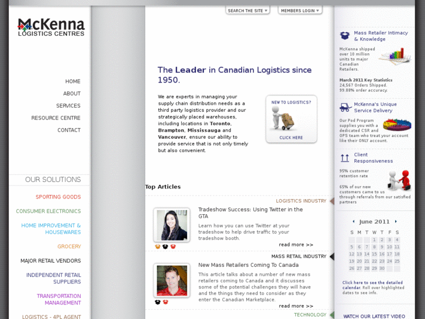Viewport: 425px width, 319px height.
Task: Click the Mass Retail Industry category label
Action: (x=299, y=256)
